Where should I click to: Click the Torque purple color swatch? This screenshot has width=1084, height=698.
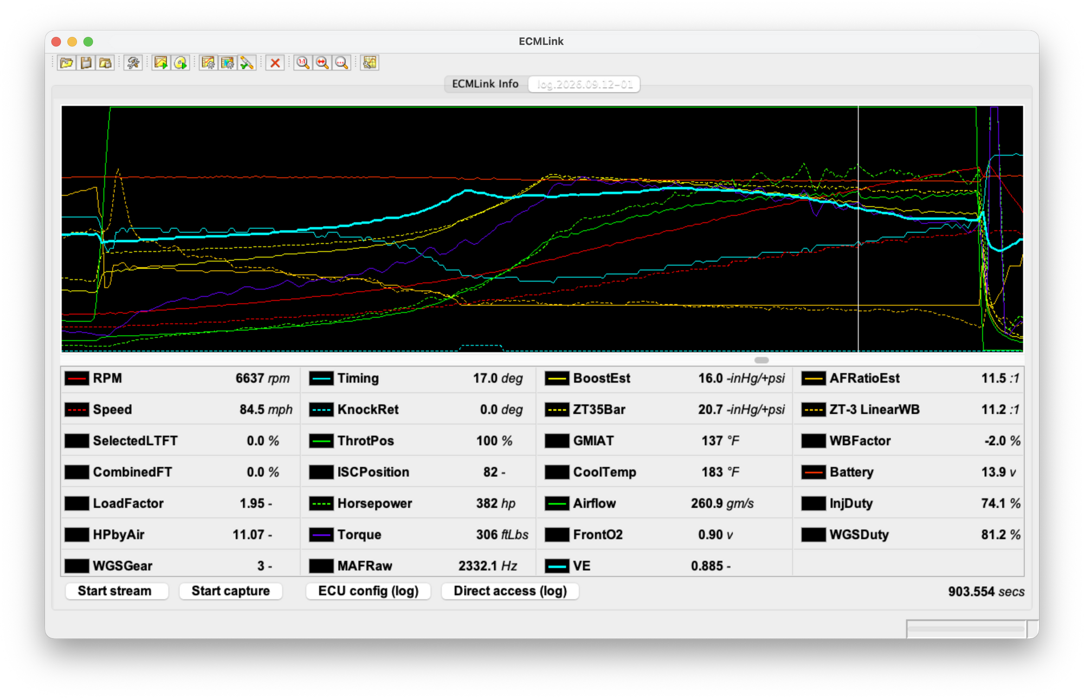pos(321,535)
